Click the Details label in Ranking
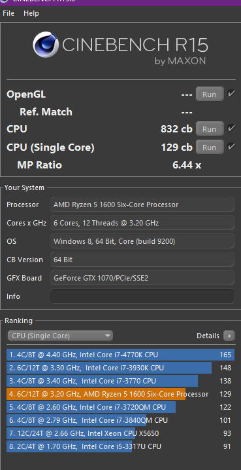This screenshot has height=470, width=241. (208, 336)
